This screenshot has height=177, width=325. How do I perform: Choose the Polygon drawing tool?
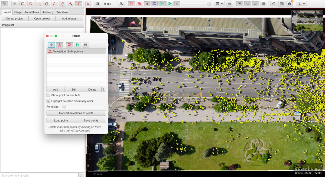tap(47, 4)
